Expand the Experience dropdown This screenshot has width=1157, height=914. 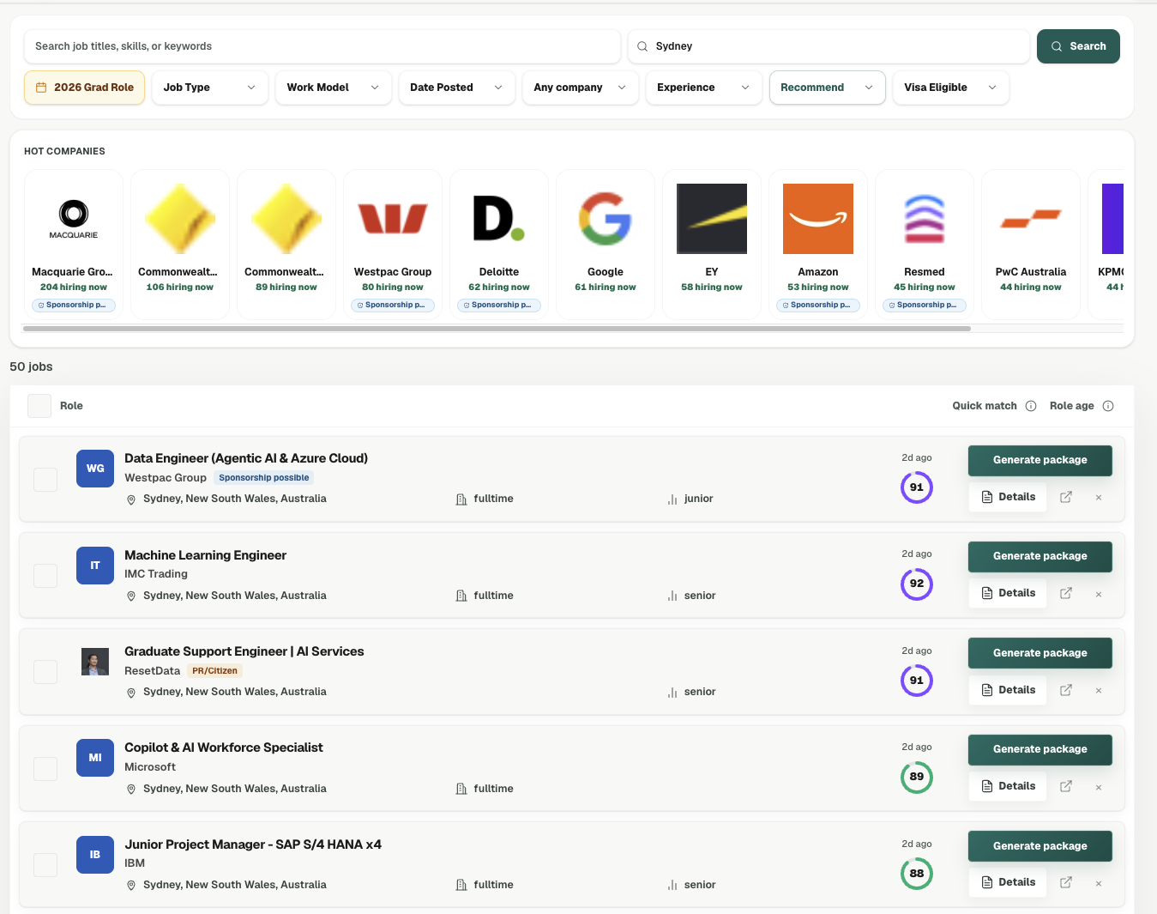704,88
